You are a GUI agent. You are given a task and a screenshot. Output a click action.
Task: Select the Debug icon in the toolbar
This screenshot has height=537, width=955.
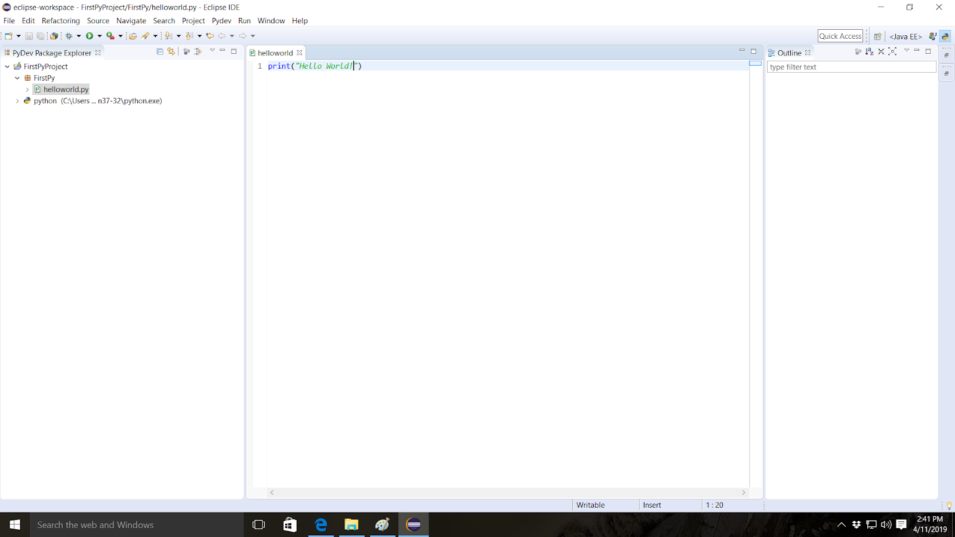click(69, 35)
